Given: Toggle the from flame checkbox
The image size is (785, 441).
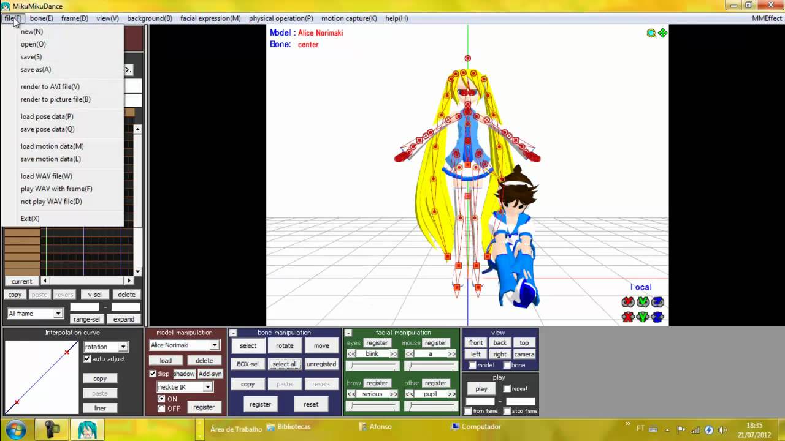Looking at the screenshot, I should 469,411.
